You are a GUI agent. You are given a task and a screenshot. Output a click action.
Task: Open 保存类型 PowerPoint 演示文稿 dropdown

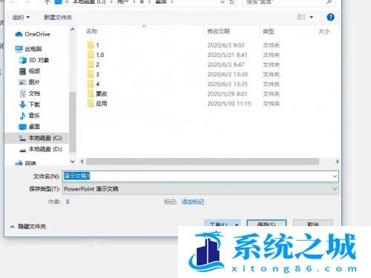point(200,189)
